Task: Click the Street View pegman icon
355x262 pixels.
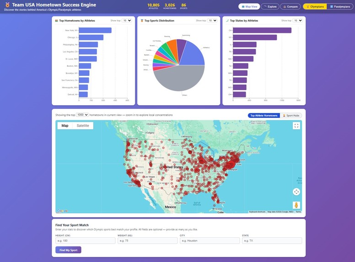Action: (x=296, y=205)
